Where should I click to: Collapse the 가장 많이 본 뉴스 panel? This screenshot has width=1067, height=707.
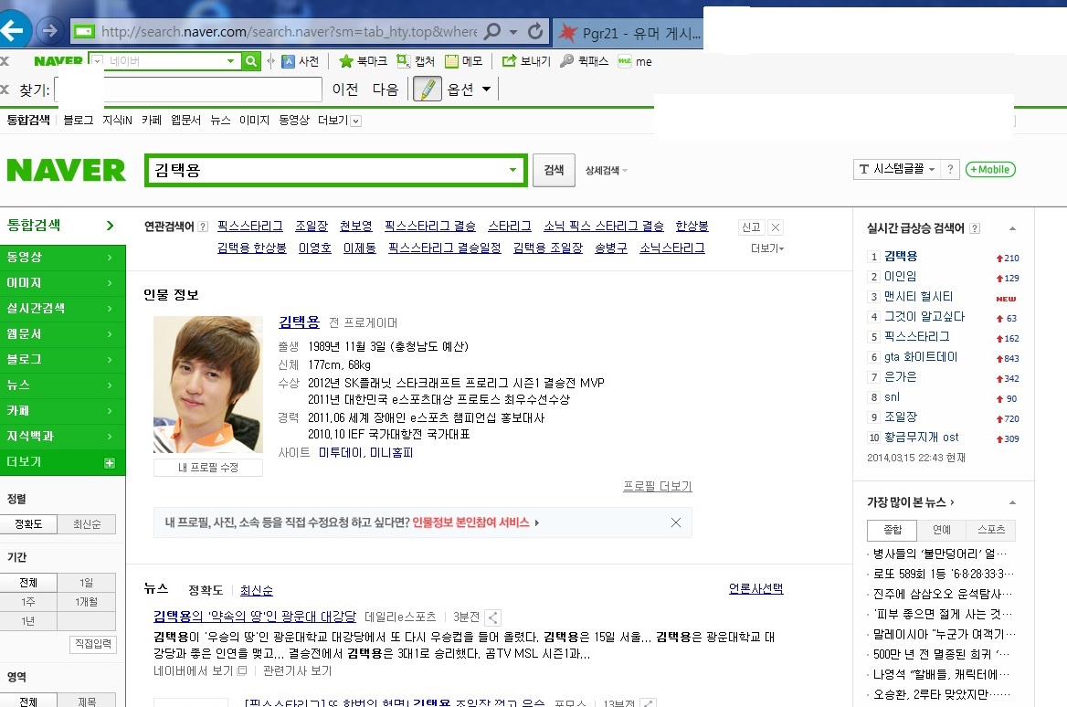pos(1012,503)
